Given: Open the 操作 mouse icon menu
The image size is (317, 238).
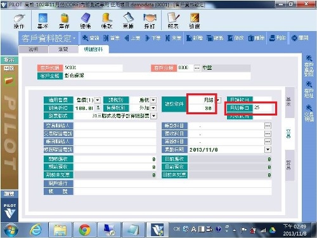Looking at the screenshot, I should tap(19, 21).
